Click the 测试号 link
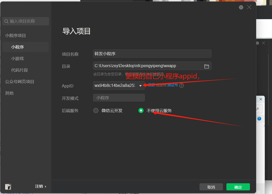The width and height of the screenshot is (272, 194). [173, 85]
